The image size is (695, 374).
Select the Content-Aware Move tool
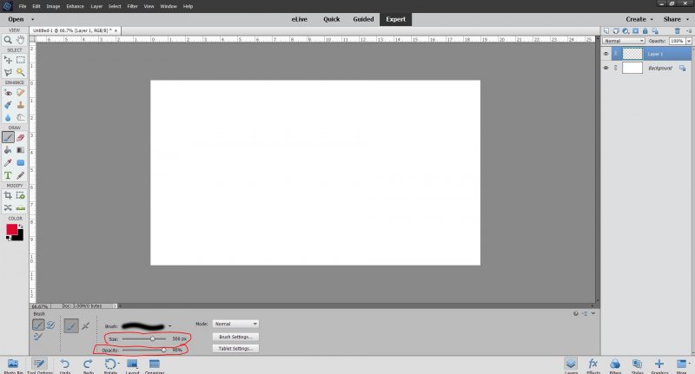pos(8,207)
